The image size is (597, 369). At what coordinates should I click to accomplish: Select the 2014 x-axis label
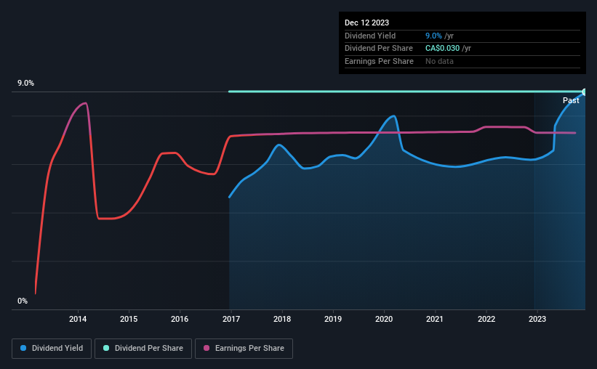78,319
